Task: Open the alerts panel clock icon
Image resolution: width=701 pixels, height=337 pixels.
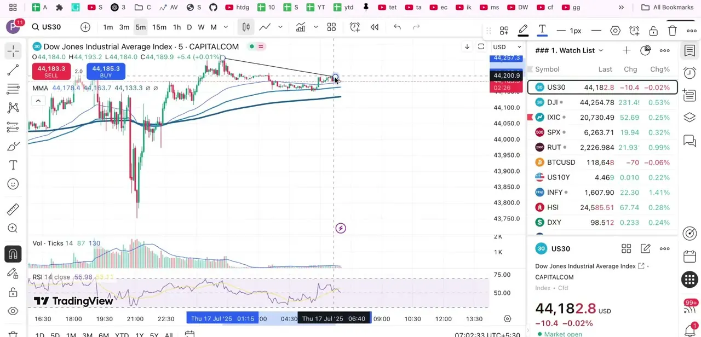Action: coord(689,73)
